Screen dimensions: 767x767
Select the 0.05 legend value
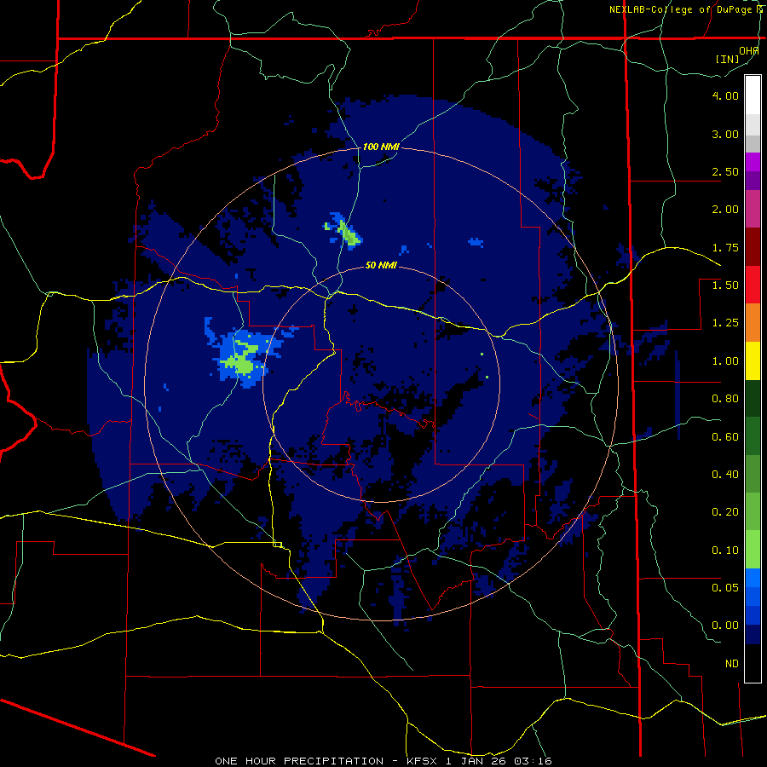click(x=725, y=587)
